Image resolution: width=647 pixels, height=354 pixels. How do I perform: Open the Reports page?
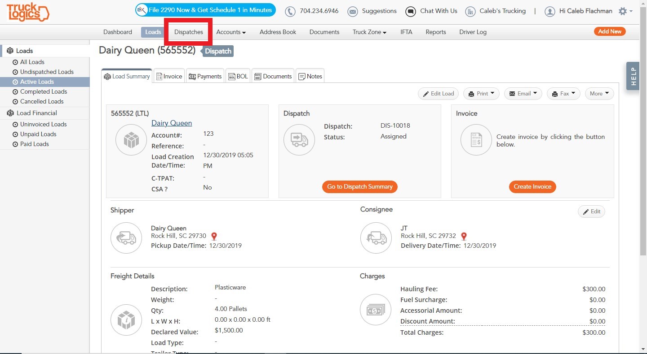436,32
